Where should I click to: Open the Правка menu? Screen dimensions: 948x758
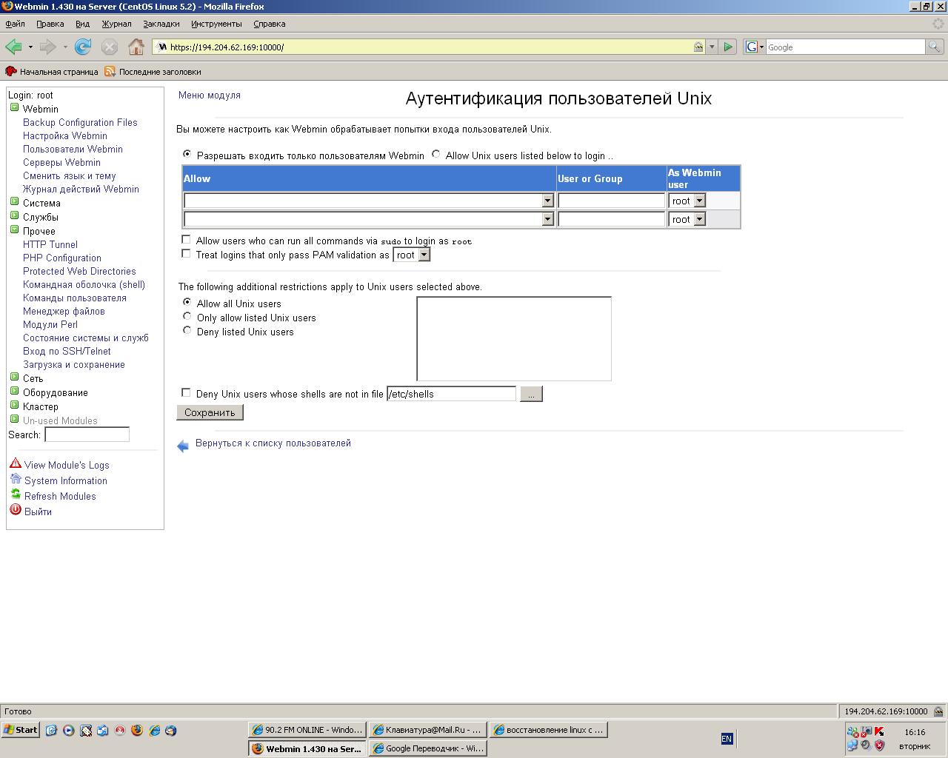(50, 24)
